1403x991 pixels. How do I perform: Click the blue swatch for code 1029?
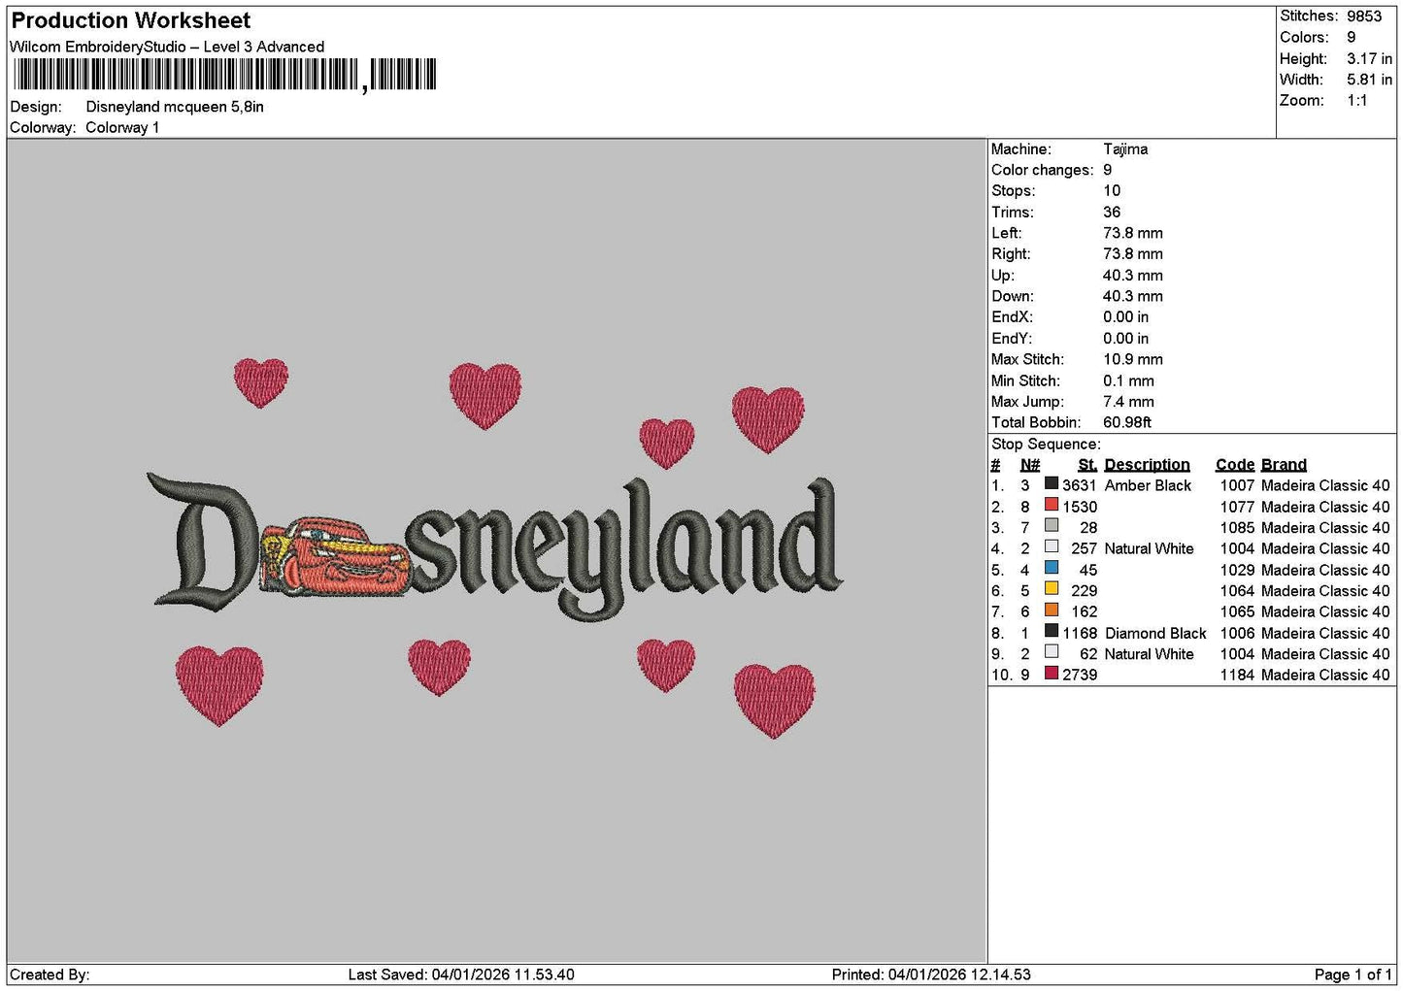[1052, 568]
